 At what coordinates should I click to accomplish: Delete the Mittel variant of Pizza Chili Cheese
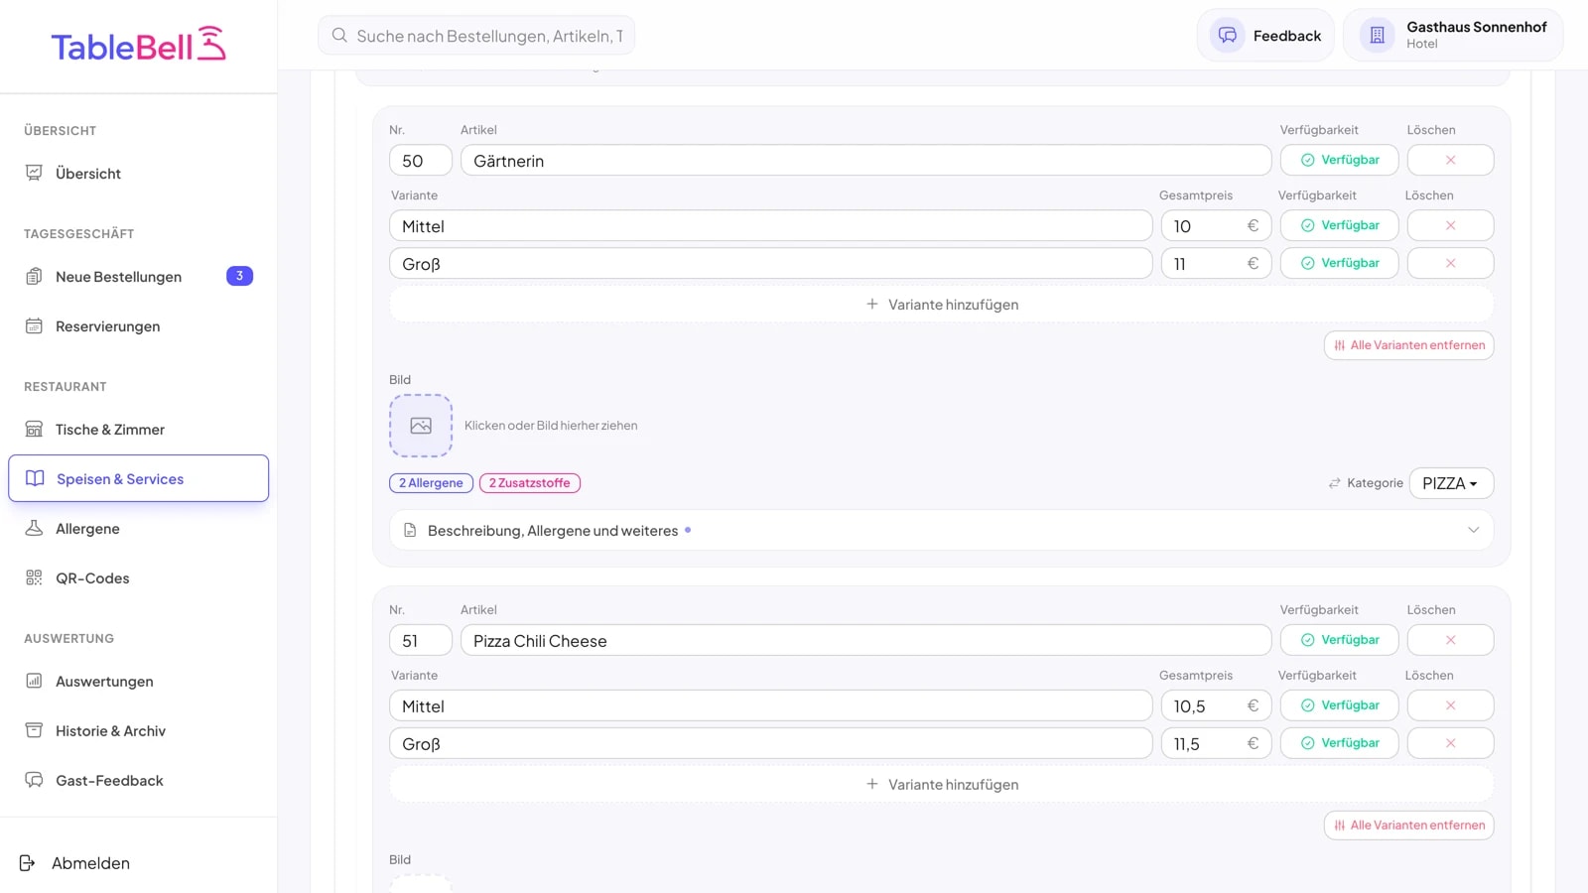(1450, 705)
